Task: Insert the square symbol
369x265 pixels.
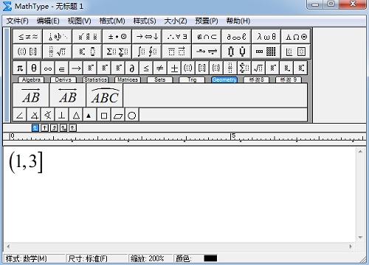Action: pos(104,115)
